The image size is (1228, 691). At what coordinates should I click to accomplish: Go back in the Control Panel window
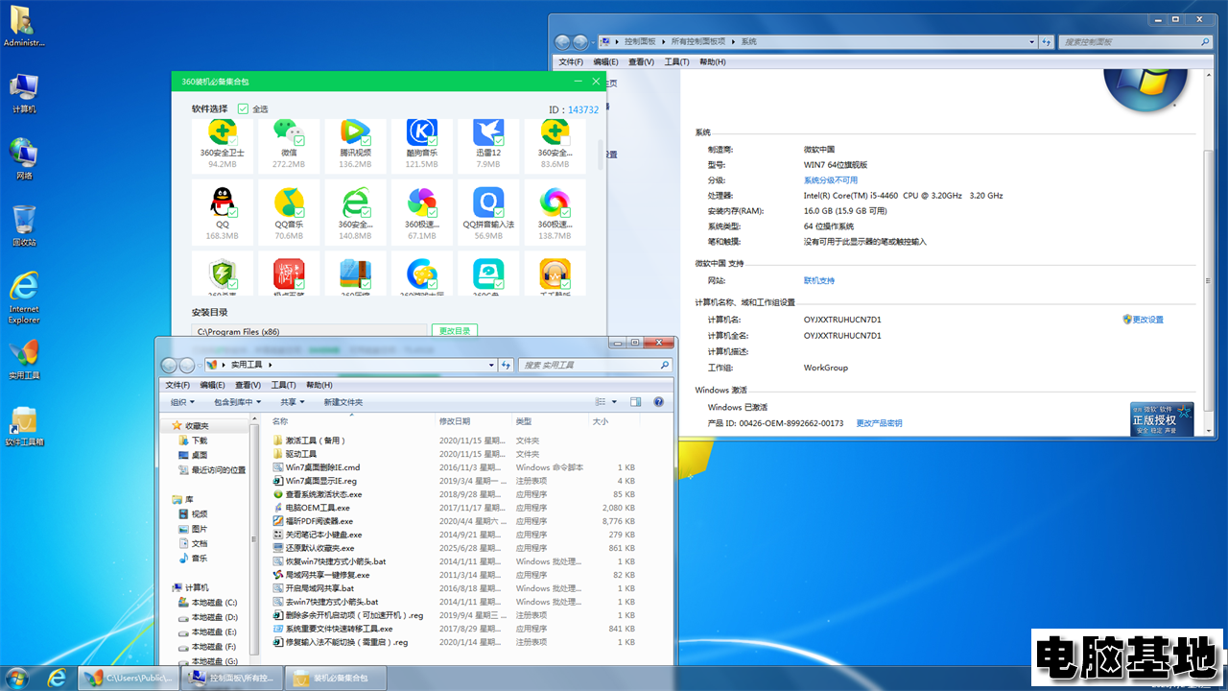coord(563,42)
